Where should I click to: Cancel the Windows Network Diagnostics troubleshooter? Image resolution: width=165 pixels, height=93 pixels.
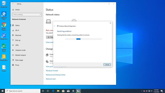[x=107, y=65]
